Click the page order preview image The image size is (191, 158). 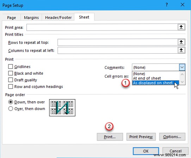pos(62,108)
